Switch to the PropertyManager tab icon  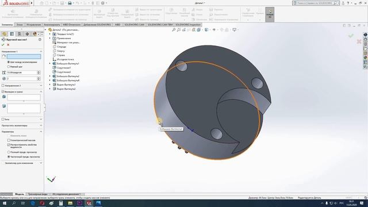coord(12,34)
